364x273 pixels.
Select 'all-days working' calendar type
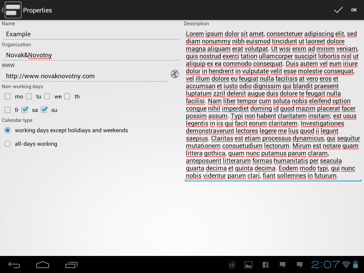click(x=7, y=144)
